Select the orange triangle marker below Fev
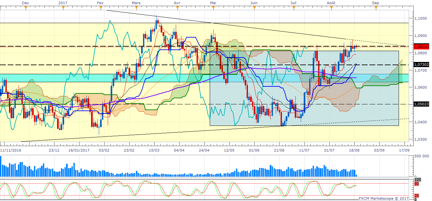Screen dimensions: 432x201 (100, 8)
